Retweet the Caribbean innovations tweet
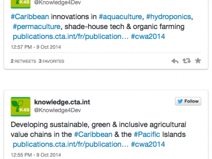This screenshot has width=212, height=159. click(x=186, y=61)
